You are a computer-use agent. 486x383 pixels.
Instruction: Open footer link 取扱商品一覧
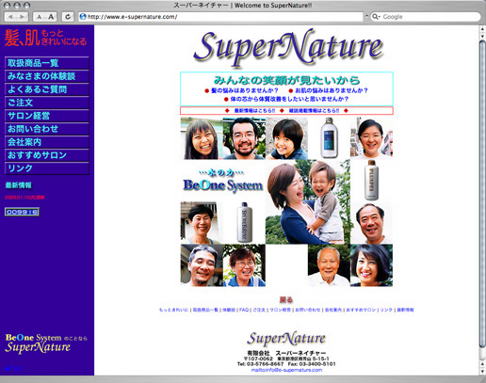205,310
